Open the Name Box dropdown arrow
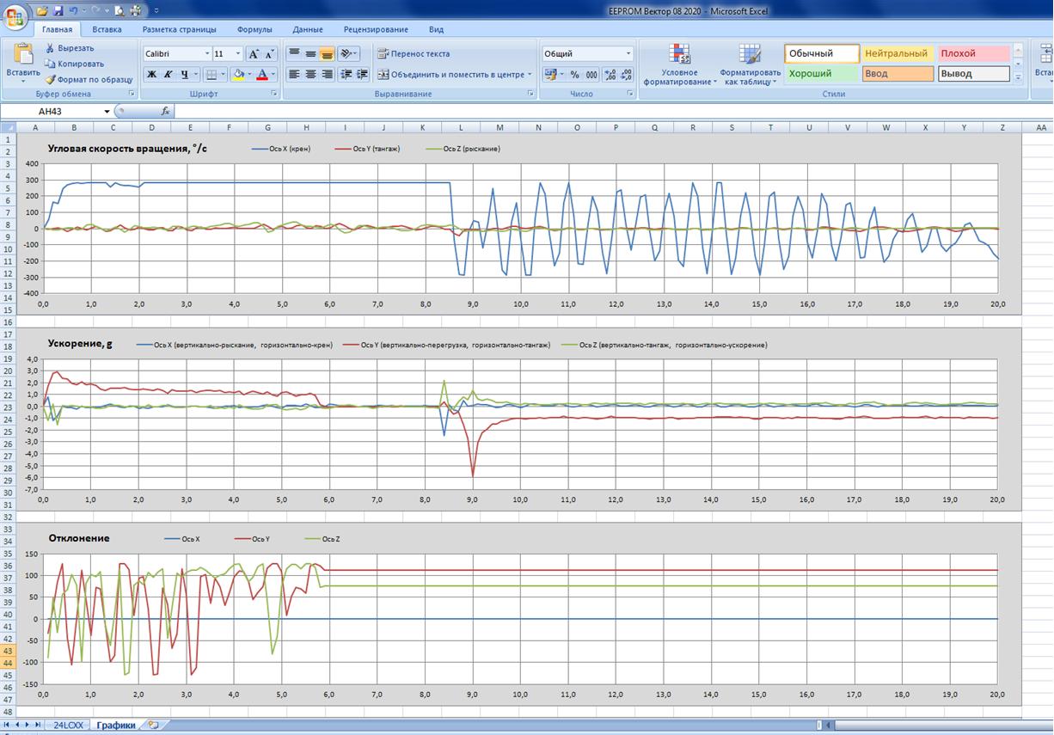Screen dimensions: 1054x735 [x=107, y=112]
